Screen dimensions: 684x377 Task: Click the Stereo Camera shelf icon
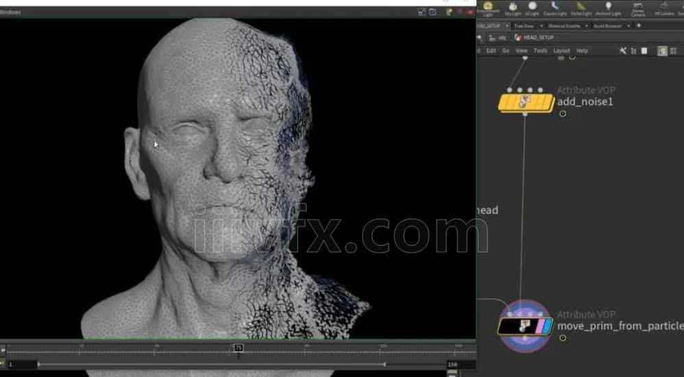point(637,8)
